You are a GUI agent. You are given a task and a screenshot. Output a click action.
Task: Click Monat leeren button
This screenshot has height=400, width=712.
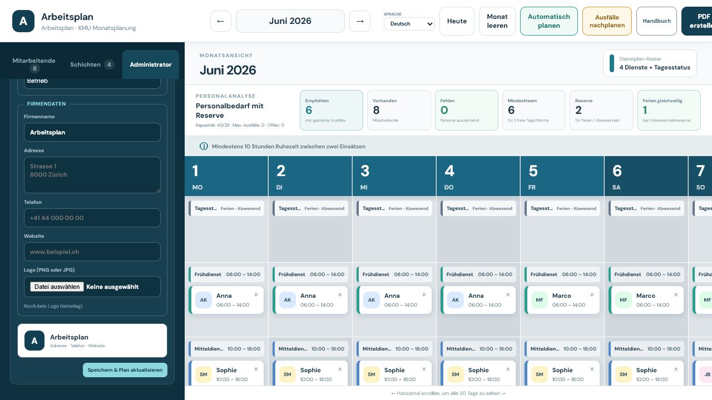pyautogui.click(x=497, y=21)
